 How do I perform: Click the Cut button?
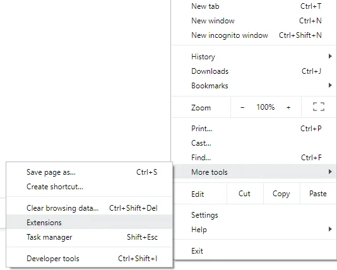pos(245,194)
